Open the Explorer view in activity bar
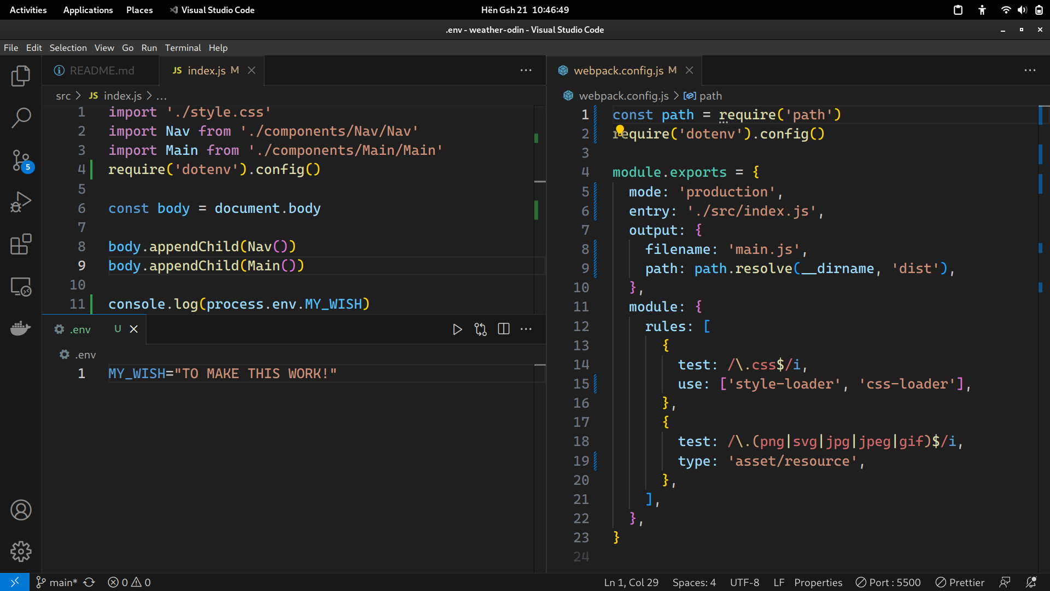 coord(21,76)
